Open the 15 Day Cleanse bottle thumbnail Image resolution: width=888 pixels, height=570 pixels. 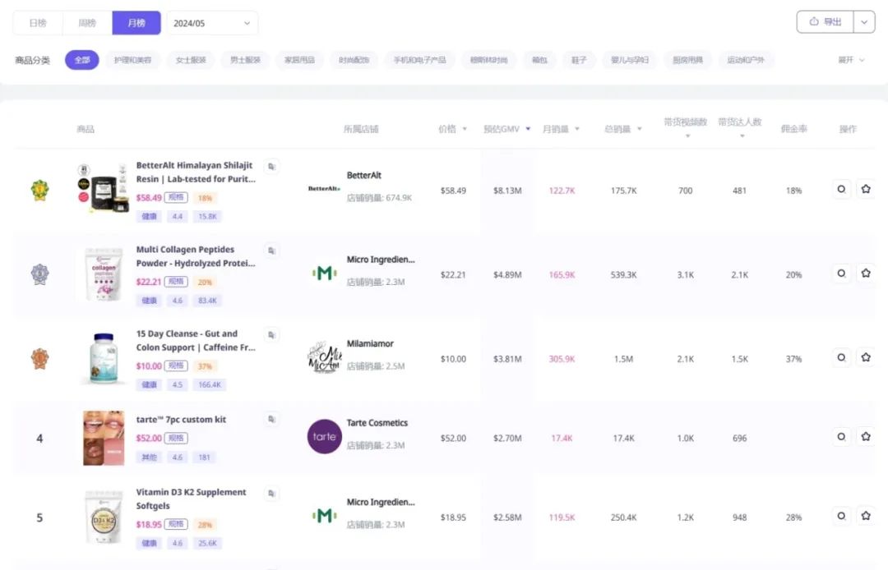point(104,359)
